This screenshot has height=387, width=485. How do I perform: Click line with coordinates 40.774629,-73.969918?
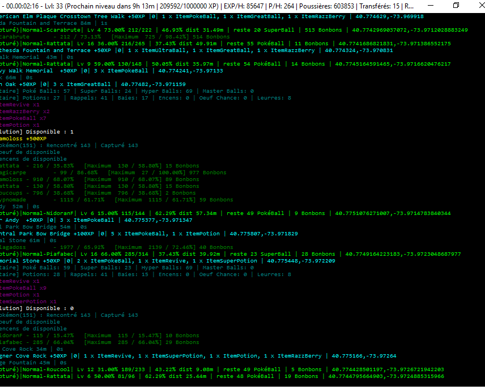pyautogui.click(x=212, y=16)
